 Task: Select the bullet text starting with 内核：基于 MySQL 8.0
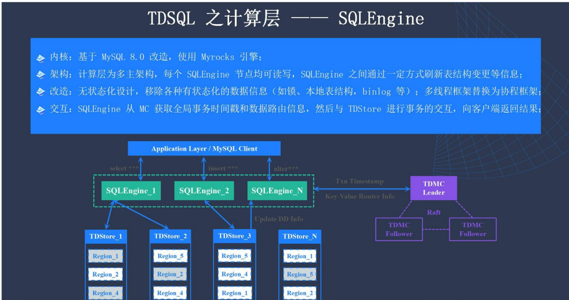click(156, 58)
